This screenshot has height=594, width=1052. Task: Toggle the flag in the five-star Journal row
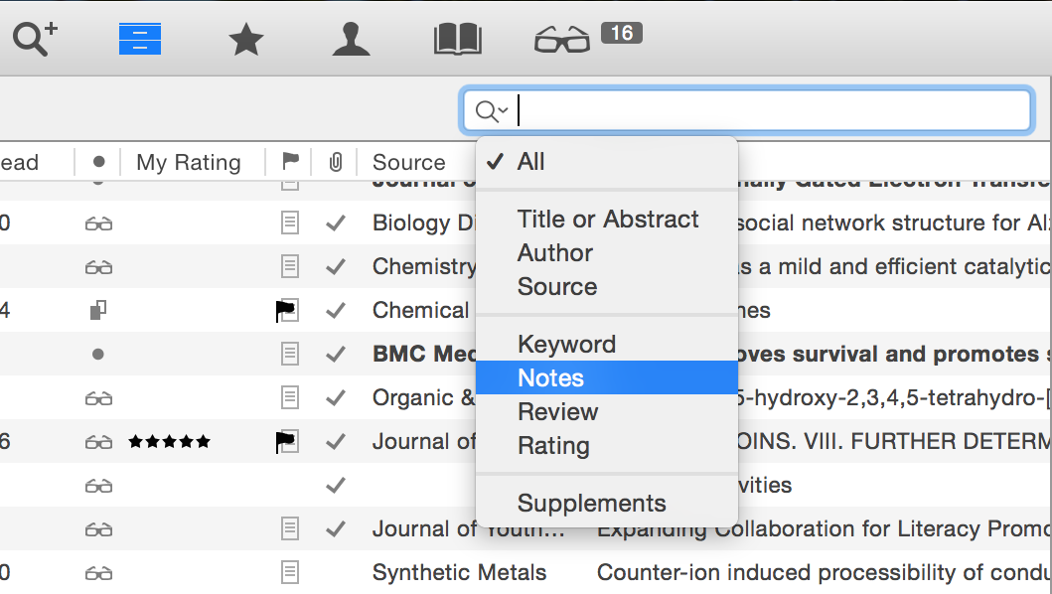pyautogui.click(x=286, y=442)
